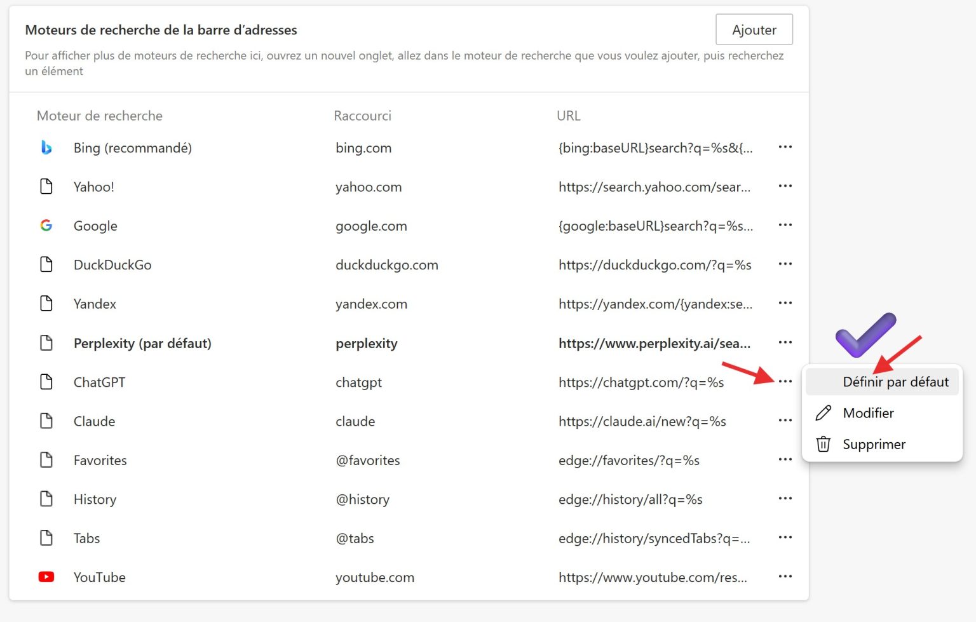Choose Modifier from the context menu

[x=868, y=412]
